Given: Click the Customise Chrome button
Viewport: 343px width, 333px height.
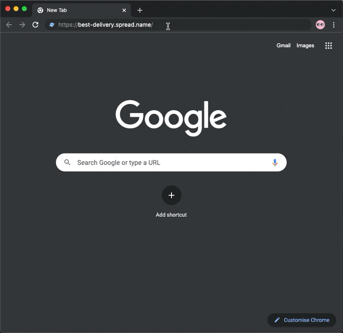Looking at the screenshot, I should click(x=301, y=320).
